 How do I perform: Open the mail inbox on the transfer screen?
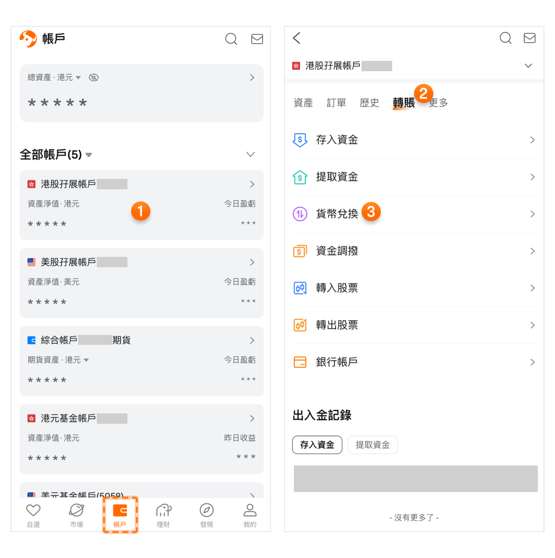pos(530,38)
